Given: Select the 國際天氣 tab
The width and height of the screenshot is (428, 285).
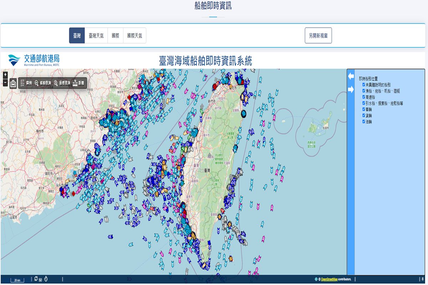Looking at the screenshot, I should (x=134, y=36).
